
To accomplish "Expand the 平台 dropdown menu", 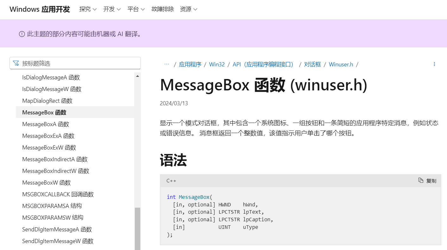I will [x=136, y=9].
